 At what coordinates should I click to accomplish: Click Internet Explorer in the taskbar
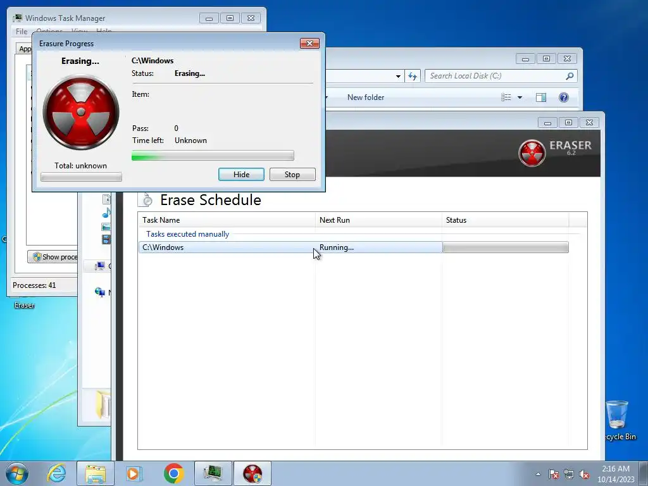coord(56,473)
